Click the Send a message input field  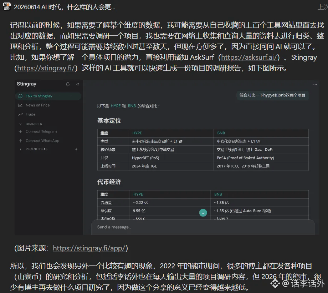click(203, 227)
